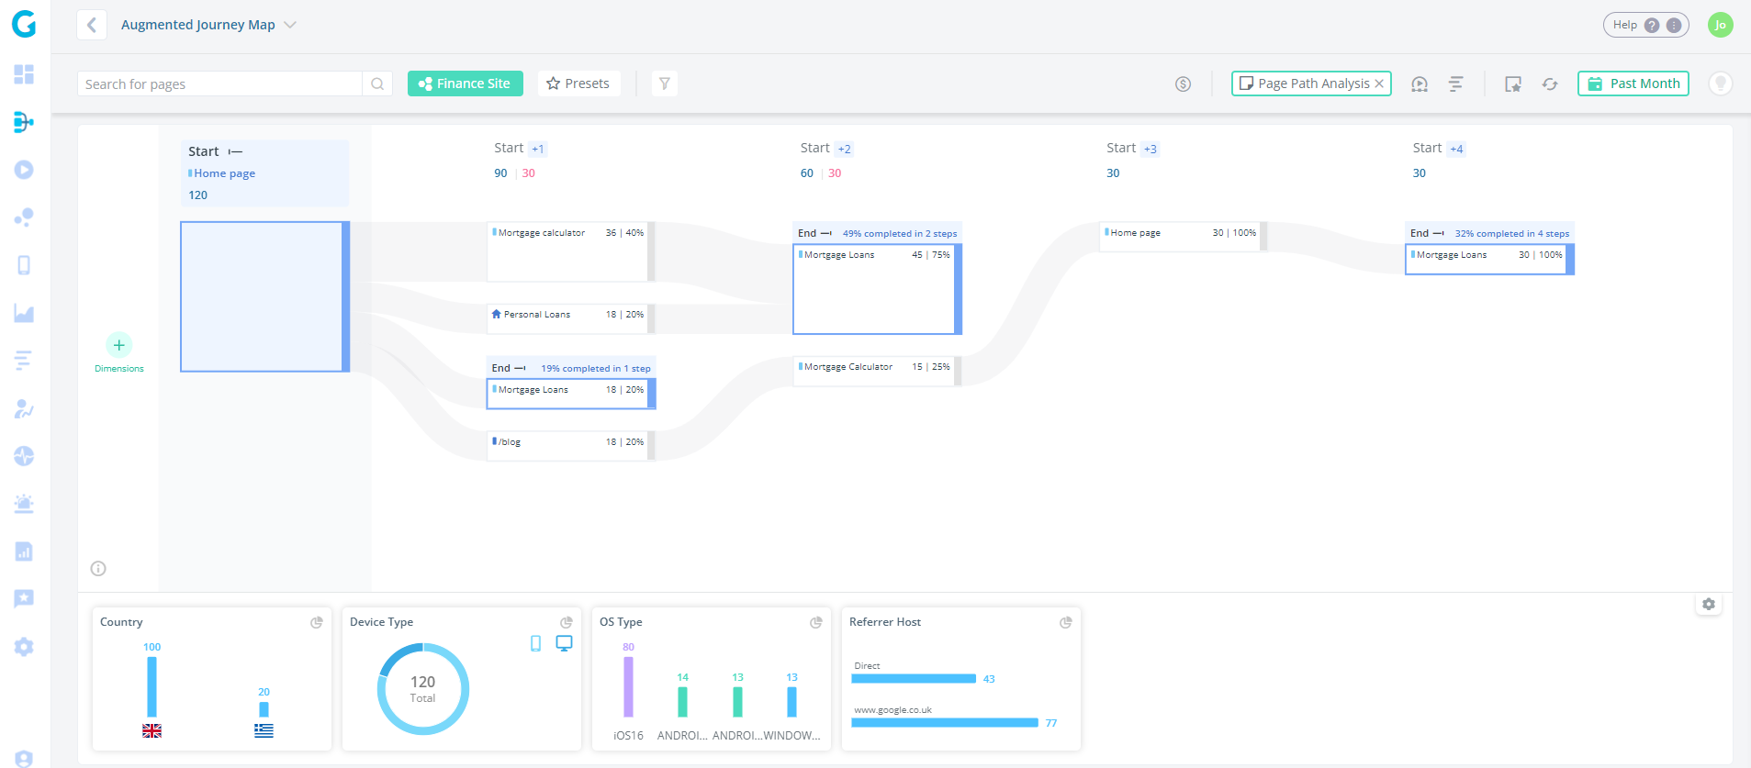1751x768 pixels.
Task: Toggle the desktop device filter in Device Type
Action: [x=564, y=643]
